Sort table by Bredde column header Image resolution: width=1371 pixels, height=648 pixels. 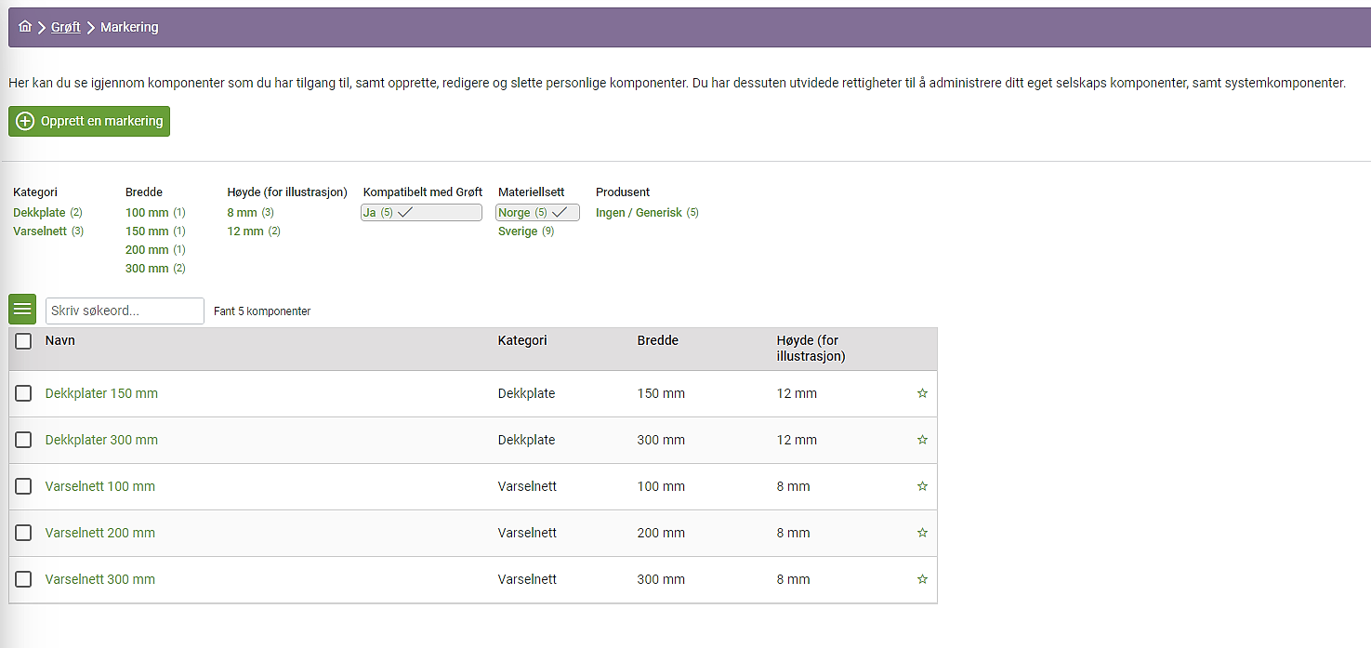658,340
